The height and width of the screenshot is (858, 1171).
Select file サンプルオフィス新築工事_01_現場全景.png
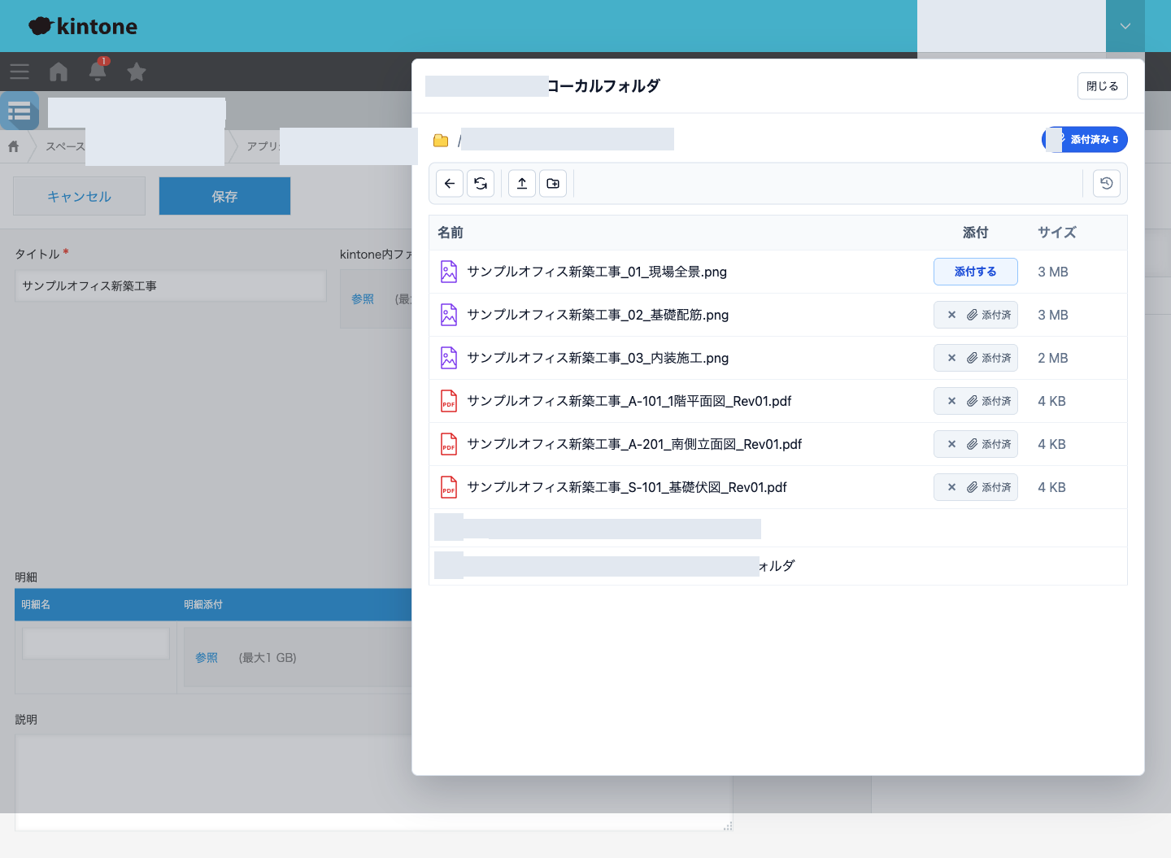[x=597, y=272]
